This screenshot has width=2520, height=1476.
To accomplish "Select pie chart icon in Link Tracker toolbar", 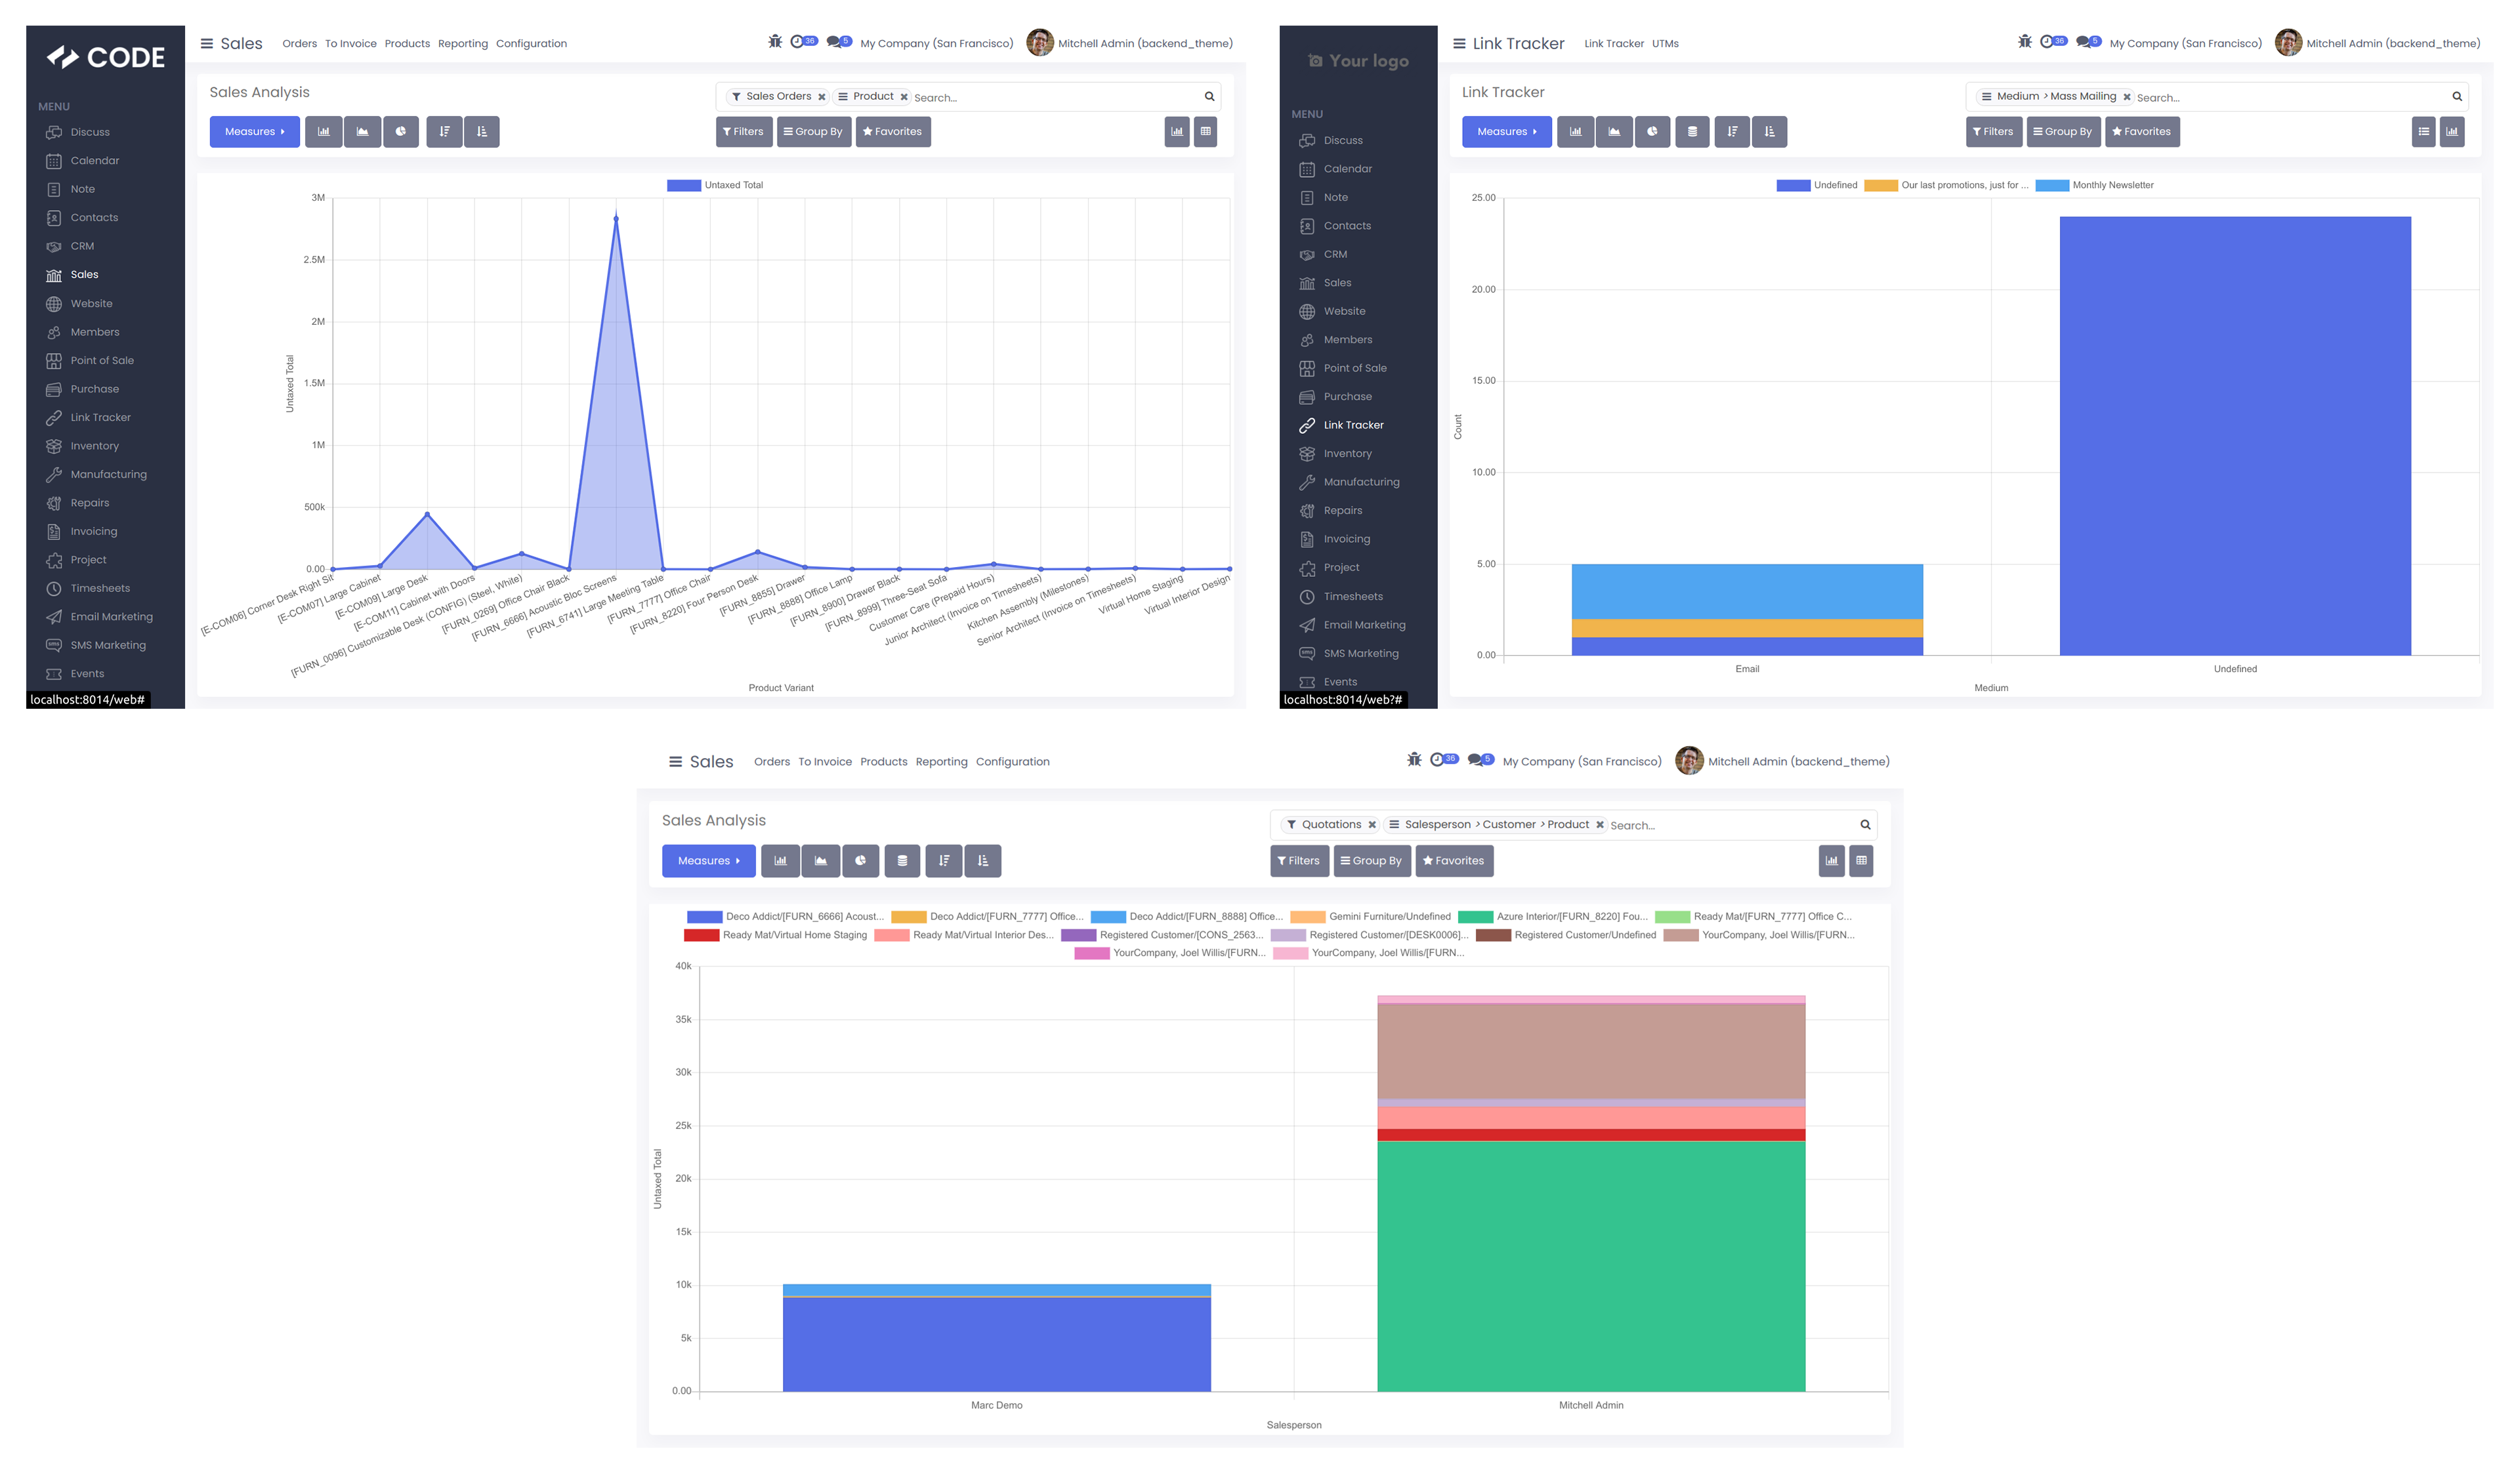I will (1652, 132).
